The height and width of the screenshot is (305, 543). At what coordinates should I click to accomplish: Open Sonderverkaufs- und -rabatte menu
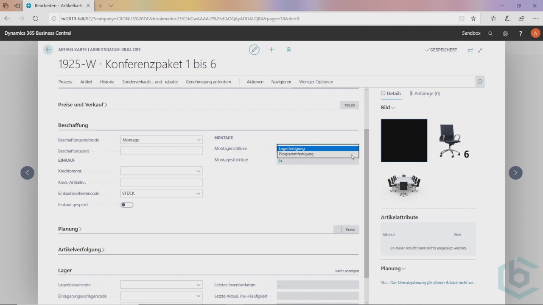pos(150,82)
